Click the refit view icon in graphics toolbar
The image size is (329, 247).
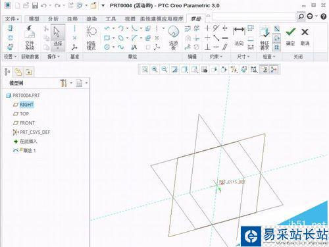145,70
